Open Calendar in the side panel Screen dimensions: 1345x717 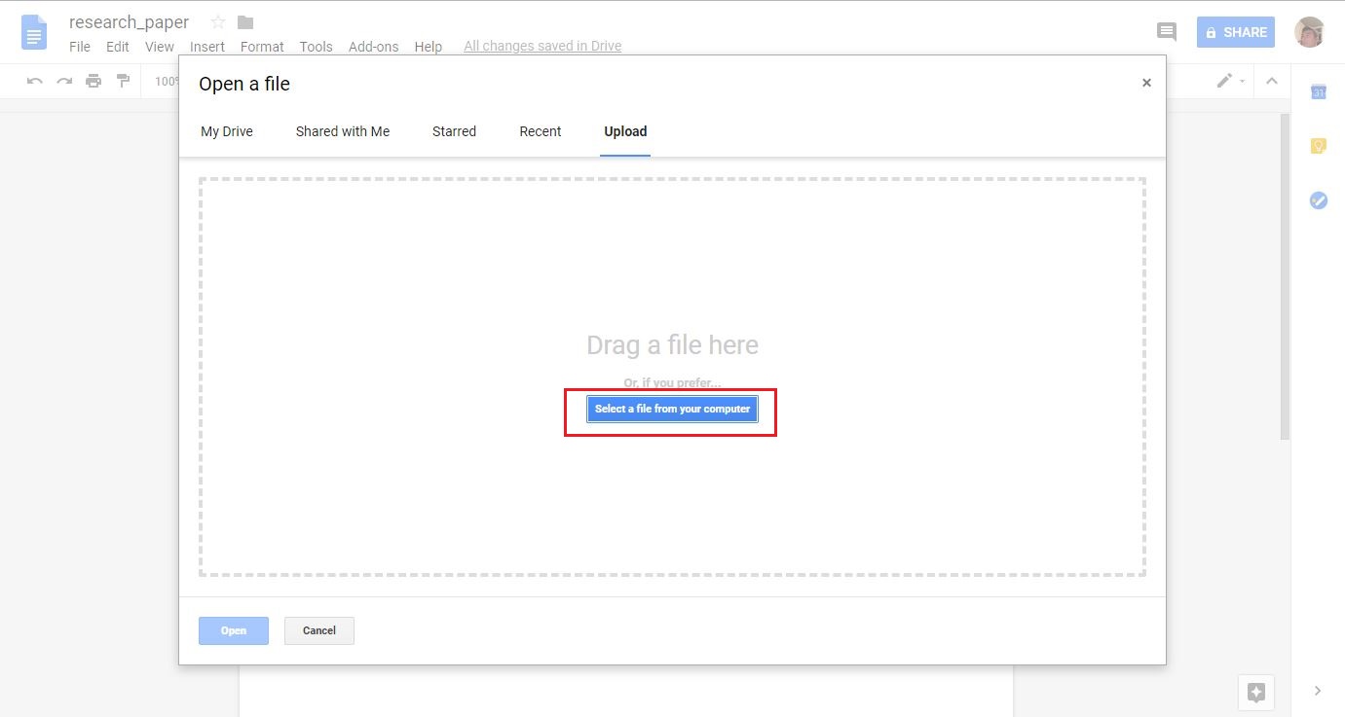[x=1318, y=91]
